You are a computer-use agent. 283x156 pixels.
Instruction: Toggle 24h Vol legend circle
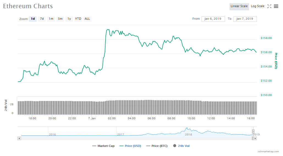pos(175,146)
